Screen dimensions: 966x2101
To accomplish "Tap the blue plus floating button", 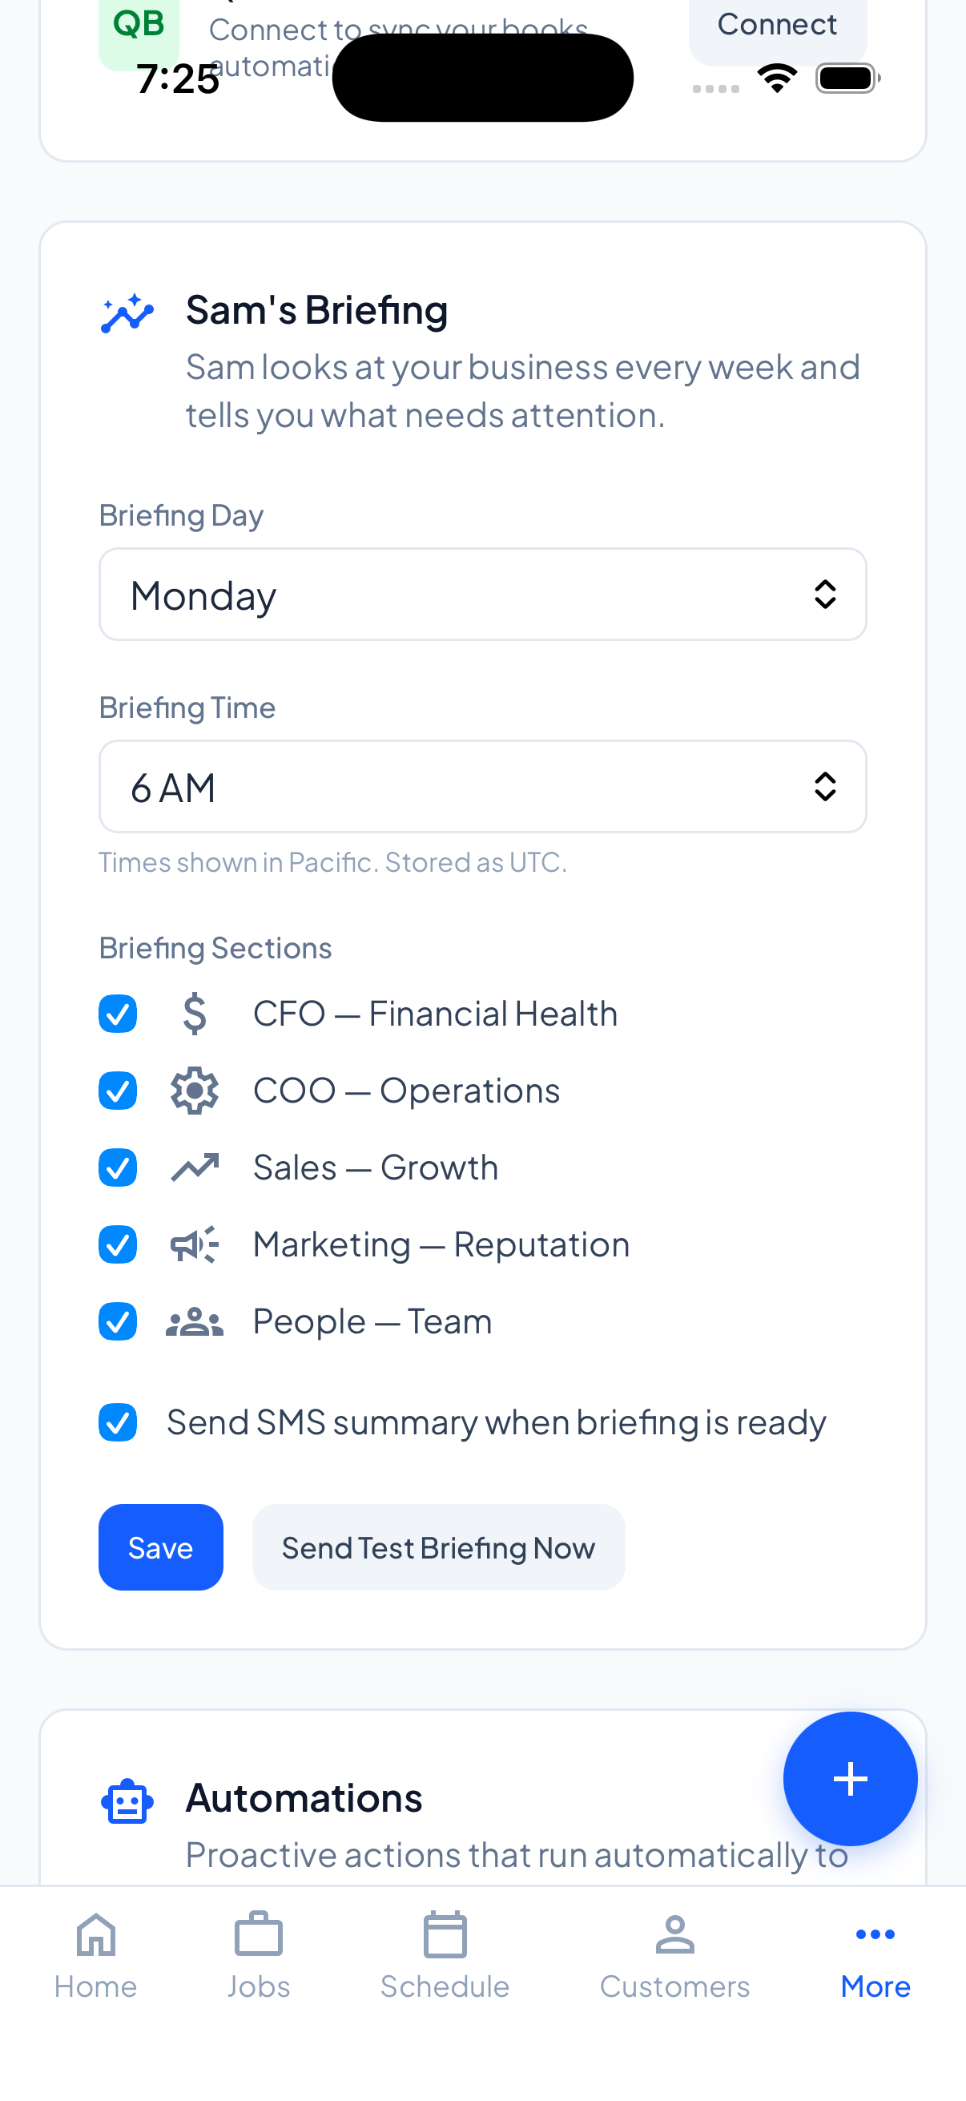I will pyautogui.click(x=849, y=1778).
